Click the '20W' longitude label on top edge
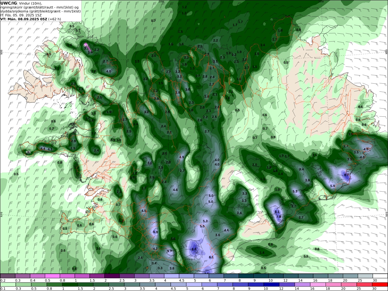This screenshot has width=388, height=291. click(x=161, y=2)
